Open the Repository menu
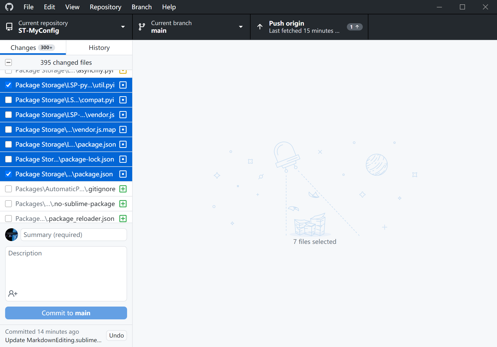Image resolution: width=497 pixels, height=347 pixels. pos(105,7)
